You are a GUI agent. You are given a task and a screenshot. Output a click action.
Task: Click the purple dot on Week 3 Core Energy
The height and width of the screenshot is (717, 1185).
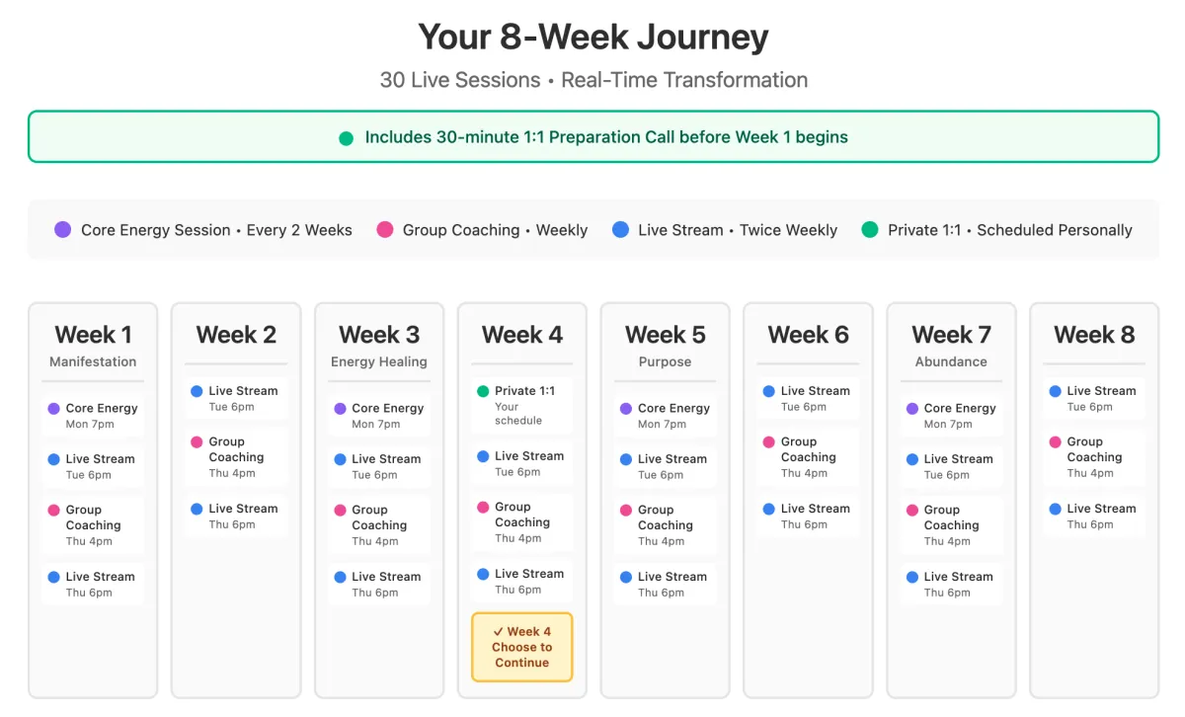(340, 408)
